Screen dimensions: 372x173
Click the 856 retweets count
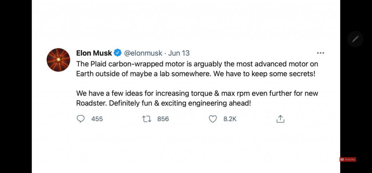tap(163, 119)
